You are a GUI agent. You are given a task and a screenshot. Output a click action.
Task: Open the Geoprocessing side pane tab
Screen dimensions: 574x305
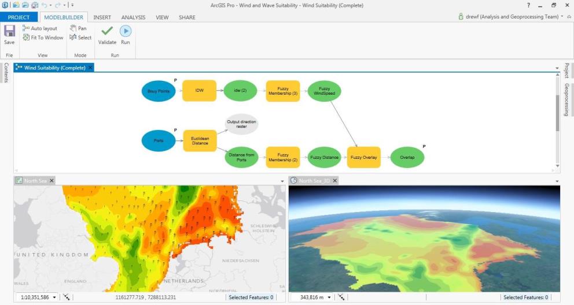(x=566, y=99)
